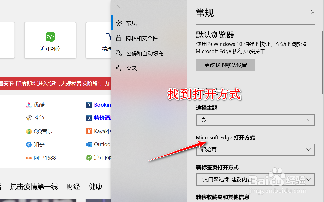Screen dimensions: 324x202
Task: Open the 常规 settings section
Action: click(x=149, y=23)
